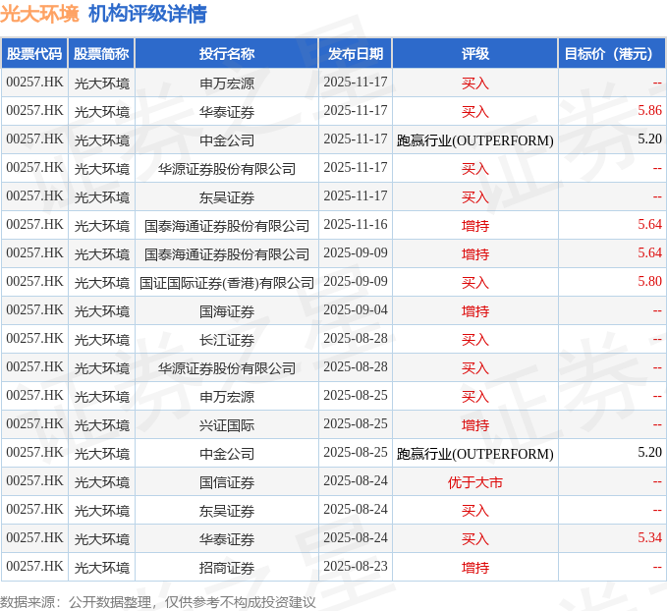667x611 pixels.
Task: Select date 2025-09-04 cell
Action: [356, 310]
